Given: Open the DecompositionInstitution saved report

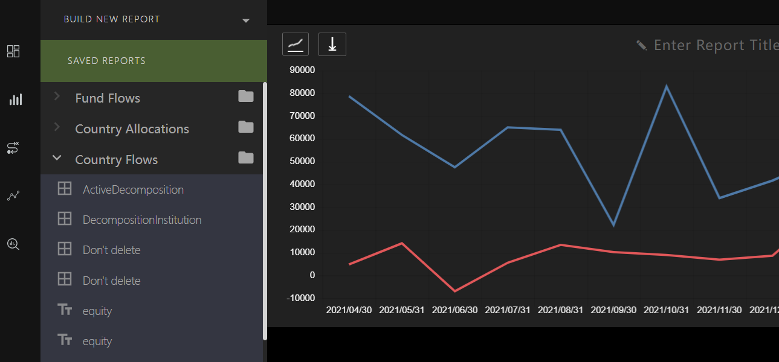Looking at the screenshot, I should click(142, 220).
